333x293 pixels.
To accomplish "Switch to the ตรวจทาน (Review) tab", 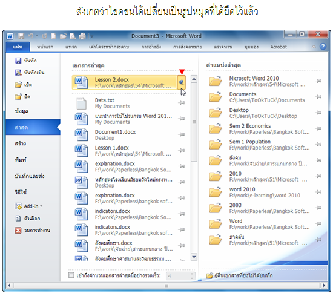I will coord(223,47).
